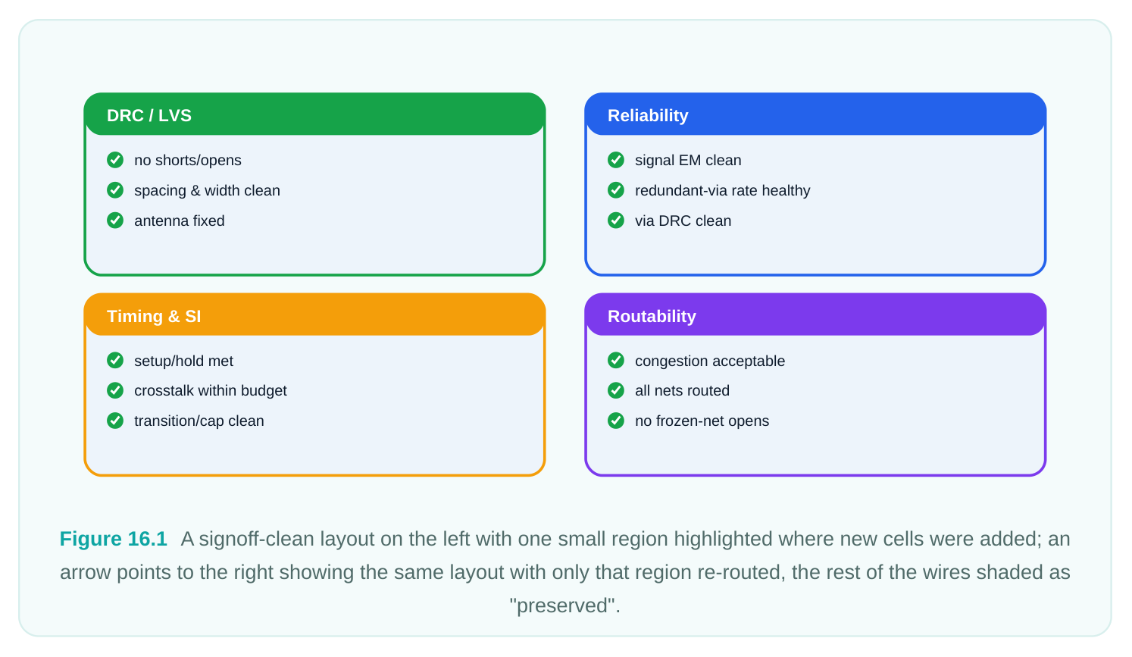Click the check icon beside 'no shorts/opens'
The height and width of the screenshot is (657, 1132).
click(x=115, y=160)
